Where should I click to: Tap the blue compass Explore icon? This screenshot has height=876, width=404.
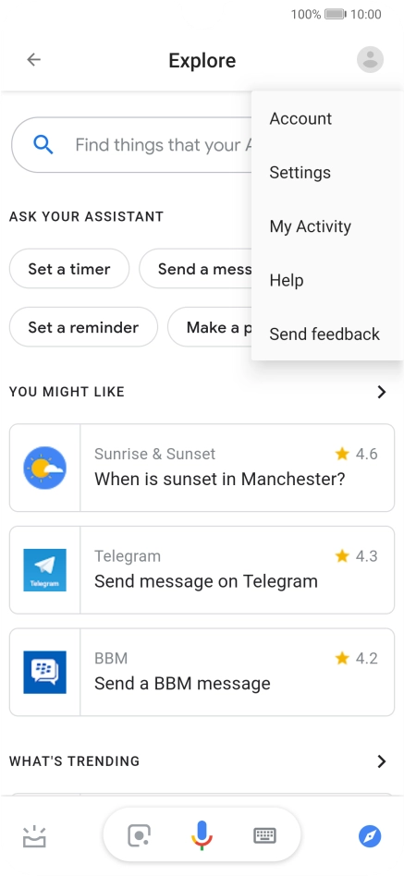click(370, 836)
